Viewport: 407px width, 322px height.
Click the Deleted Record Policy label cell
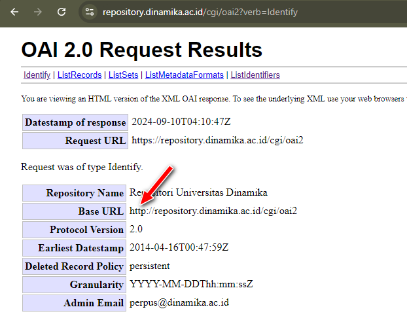coord(74,266)
